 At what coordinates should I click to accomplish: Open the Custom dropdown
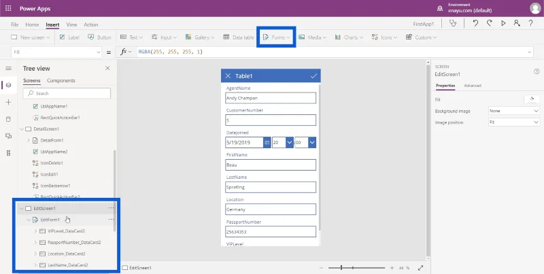(421, 37)
